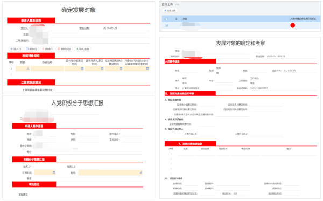Click the 学历 field in 思想汇报 form
This screenshot has width=323, height=201.
(89, 140)
